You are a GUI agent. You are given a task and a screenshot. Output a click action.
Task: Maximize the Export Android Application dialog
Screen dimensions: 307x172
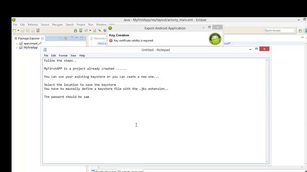tap(209, 27)
